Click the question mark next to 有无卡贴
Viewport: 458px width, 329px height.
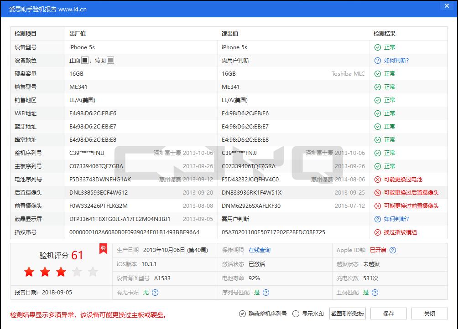tap(156, 292)
